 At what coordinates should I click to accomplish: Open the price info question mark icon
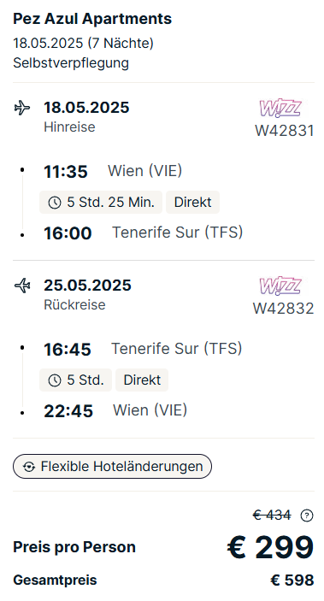click(x=307, y=516)
